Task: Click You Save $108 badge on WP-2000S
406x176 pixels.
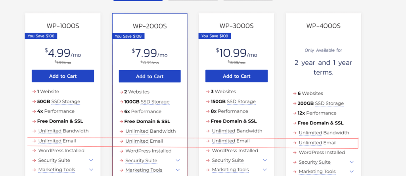Action: coord(128,36)
